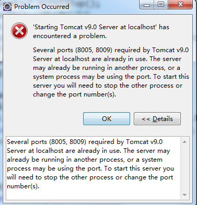The width and height of the screenshot is (197, 205).
Task: Click empty space below text in details box
Action: click(94, 195)
